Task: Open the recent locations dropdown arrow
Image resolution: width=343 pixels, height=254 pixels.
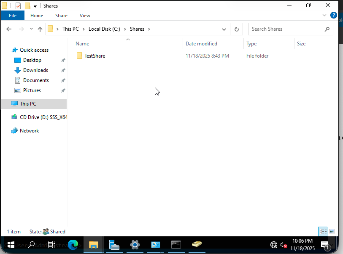Action: point(31,29)
